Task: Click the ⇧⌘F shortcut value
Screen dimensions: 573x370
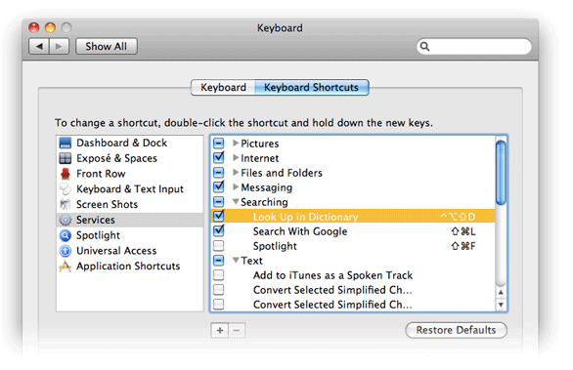Action: 463,246
